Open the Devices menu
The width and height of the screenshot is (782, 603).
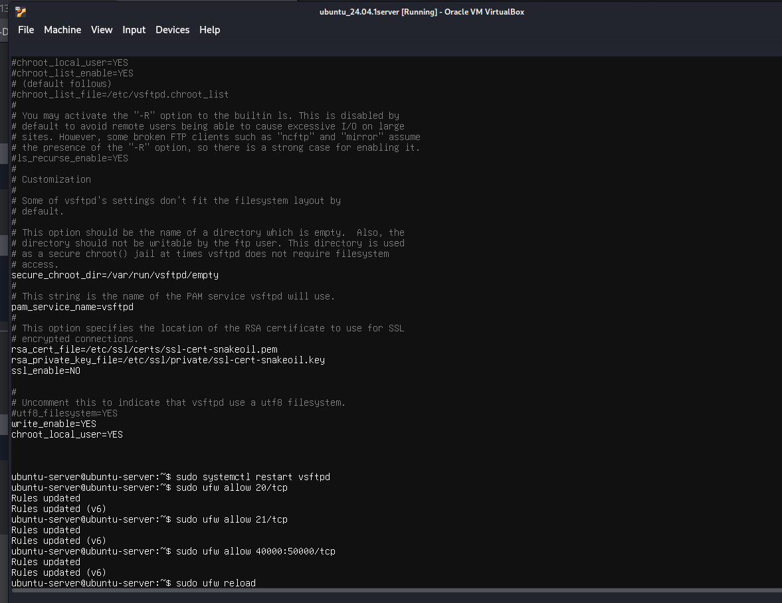point(173,30)
